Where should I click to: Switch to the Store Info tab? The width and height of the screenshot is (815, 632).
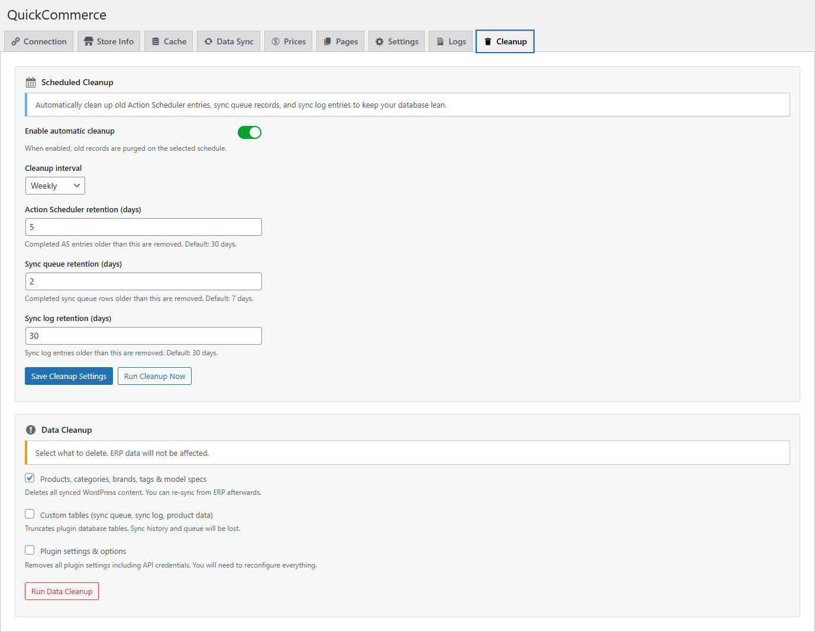coord(109,41)
